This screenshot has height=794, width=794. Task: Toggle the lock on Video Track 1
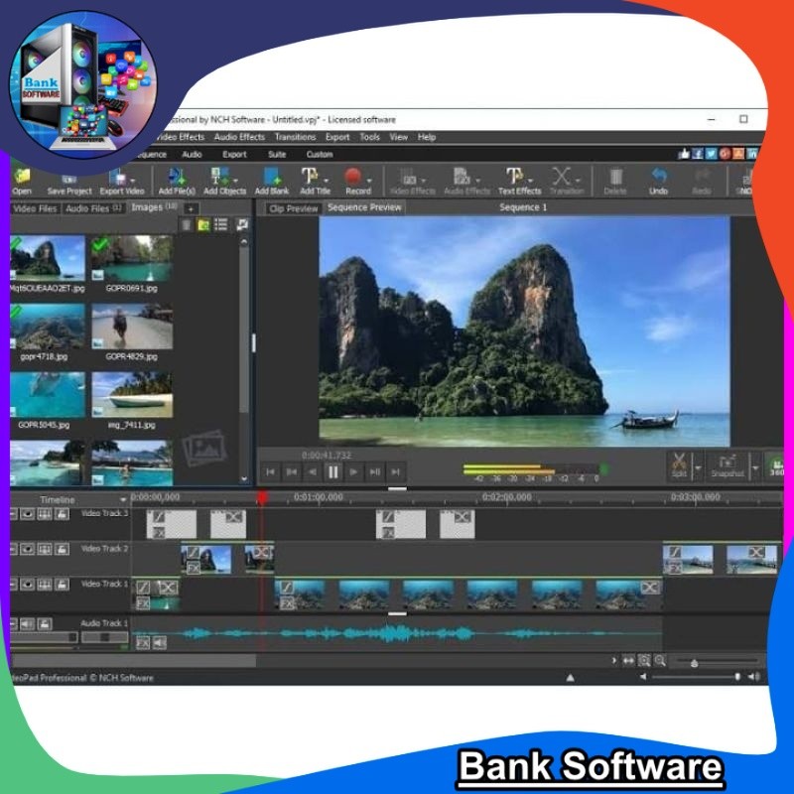tap(62, 585)
